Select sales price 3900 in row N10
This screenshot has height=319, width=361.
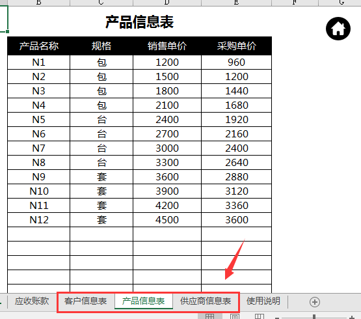[167, 191]
